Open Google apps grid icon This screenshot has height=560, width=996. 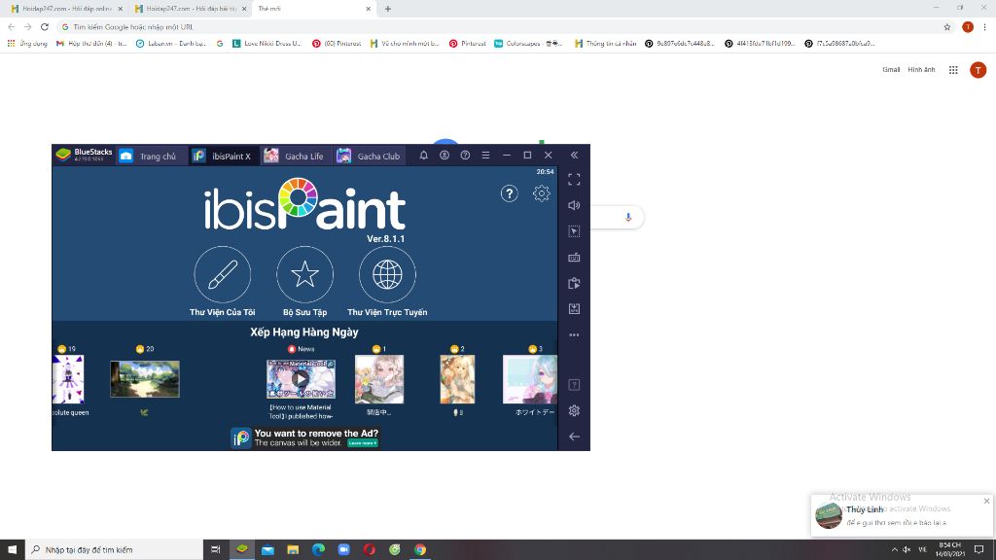click(953, 70)
